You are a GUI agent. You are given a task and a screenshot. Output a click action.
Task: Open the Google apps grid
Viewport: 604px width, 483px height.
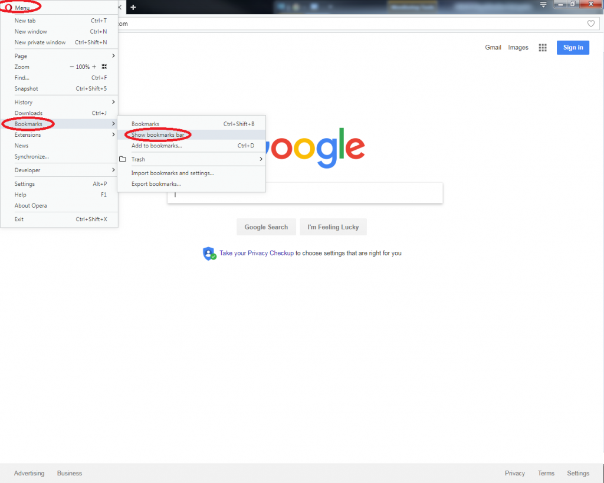[x=543, y=47]
